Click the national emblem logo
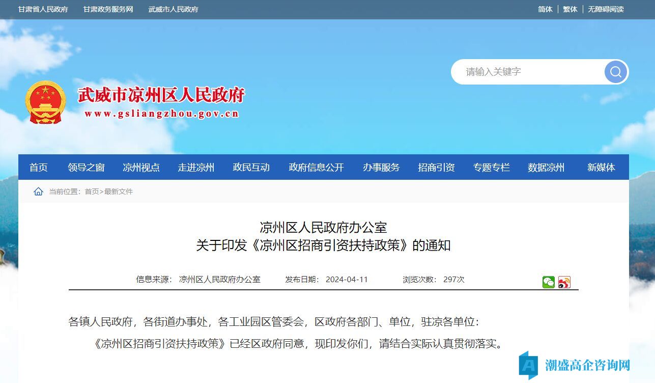This screenshot has width=655, height=383. [x=46, y=102]
